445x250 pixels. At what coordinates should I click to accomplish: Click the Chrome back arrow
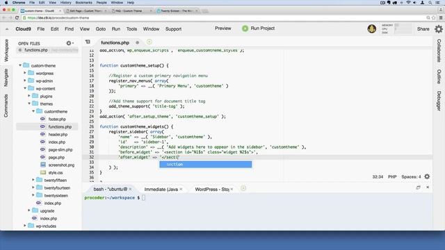click(3, 17)
